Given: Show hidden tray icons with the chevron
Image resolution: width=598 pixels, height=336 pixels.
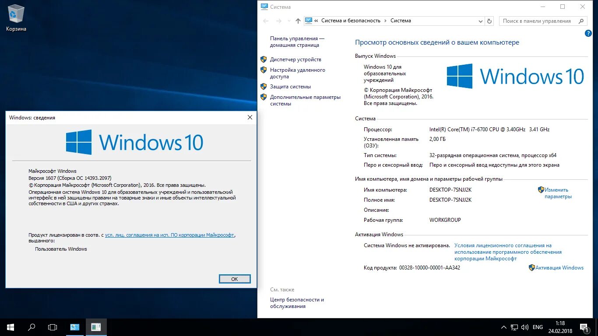Looking at the screenshot, I should 503,327.
